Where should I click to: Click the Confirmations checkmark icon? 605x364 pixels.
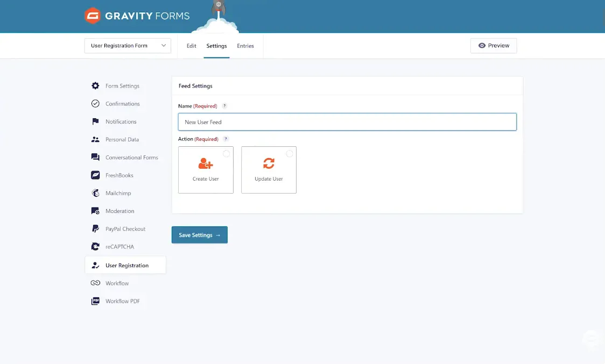point(95,104)
